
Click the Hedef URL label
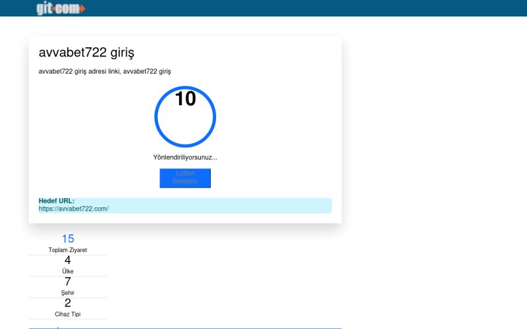(x=57, y=201)
